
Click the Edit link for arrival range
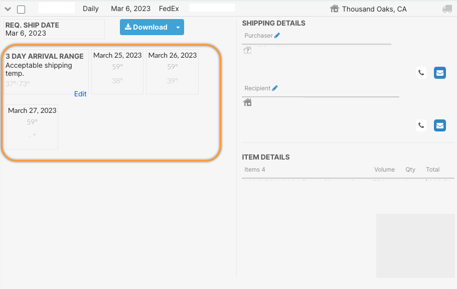pos(80,94)
